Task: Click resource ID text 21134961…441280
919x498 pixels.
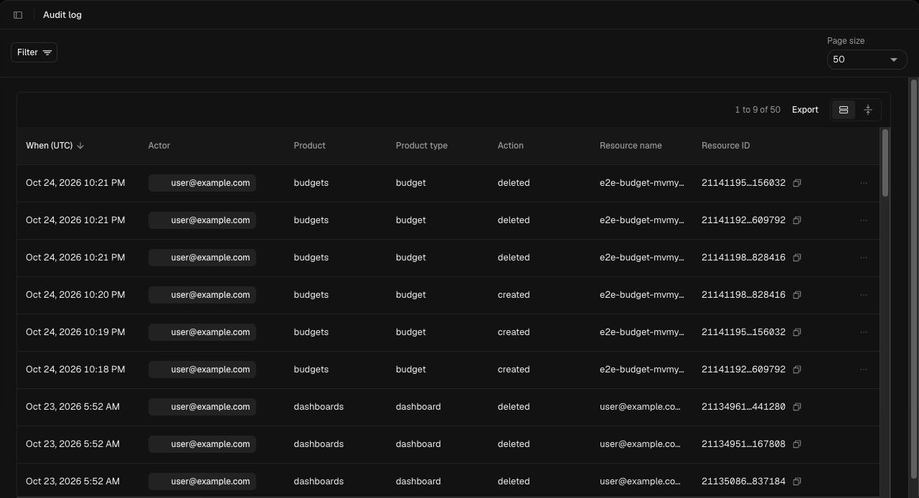Action: [743, 407]
